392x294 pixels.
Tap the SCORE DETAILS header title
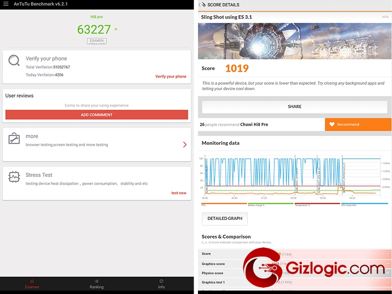pos(223,5)
